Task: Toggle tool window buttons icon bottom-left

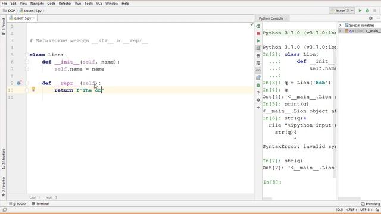Action: coord(4,210)
